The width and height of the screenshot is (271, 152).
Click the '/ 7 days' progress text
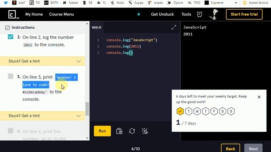click(189, 123)
